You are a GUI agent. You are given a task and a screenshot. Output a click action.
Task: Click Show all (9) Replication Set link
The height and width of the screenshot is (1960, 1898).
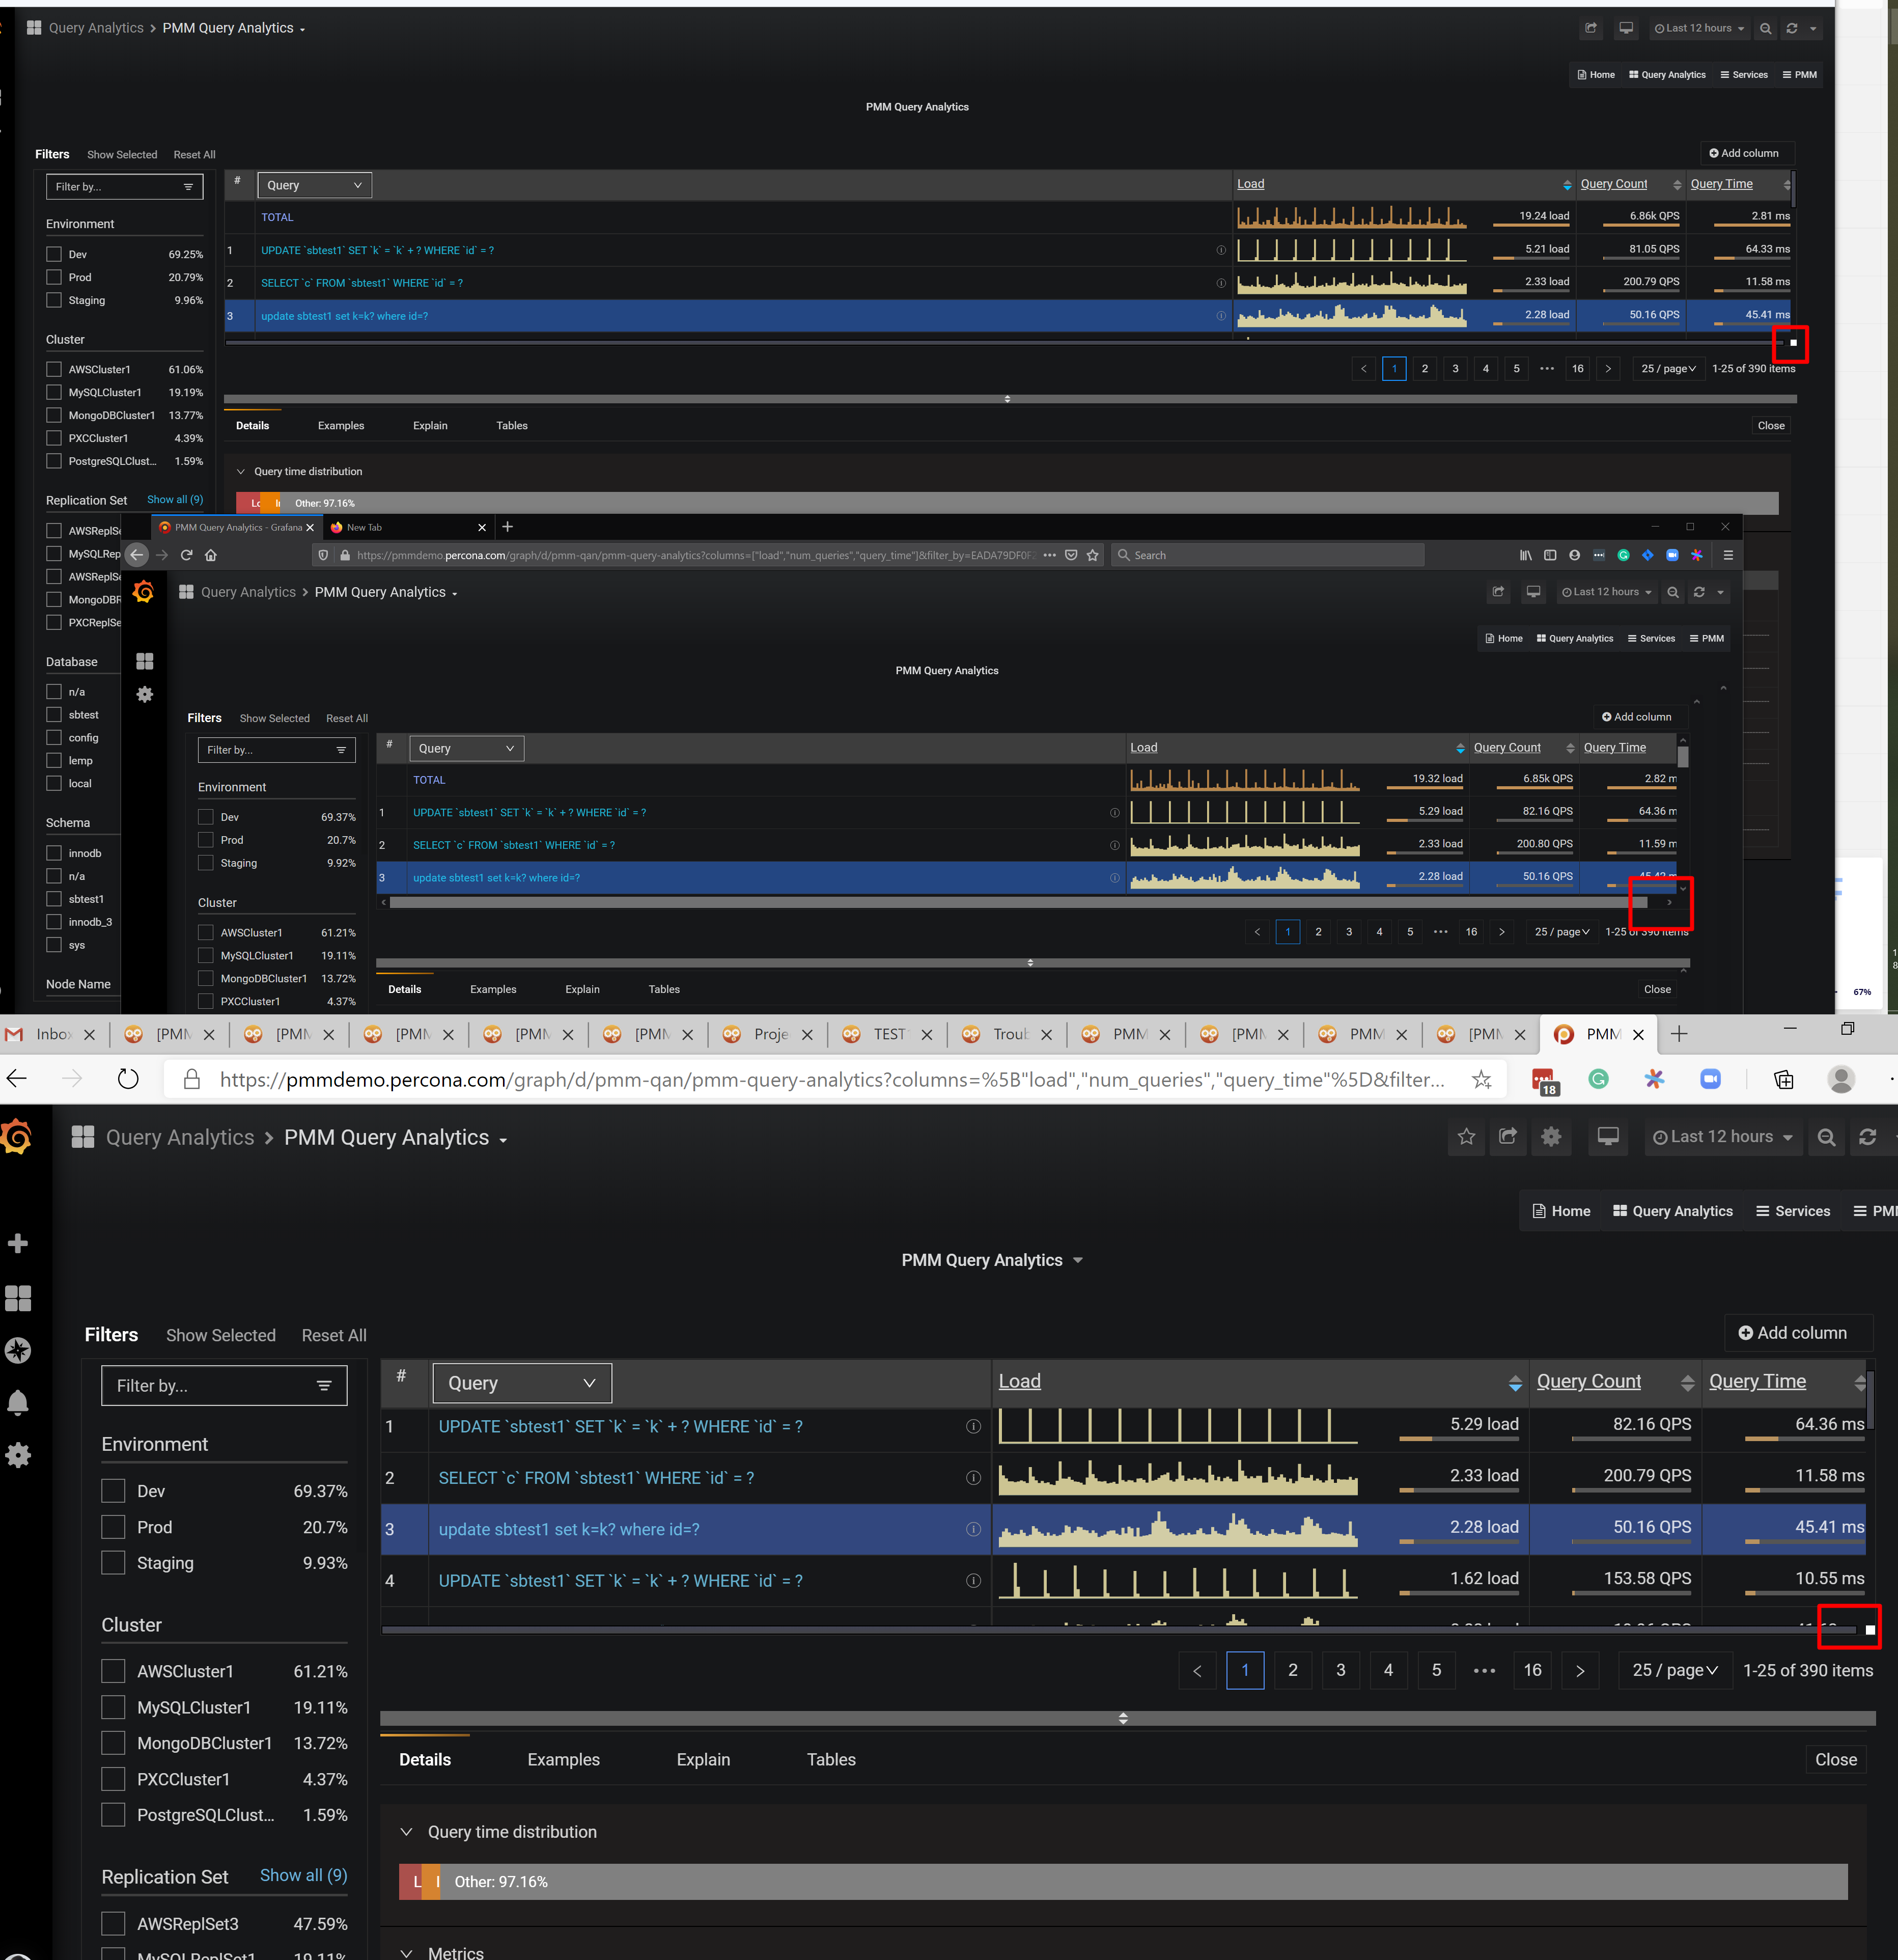pyautogui.click(x=303, y=1875)
